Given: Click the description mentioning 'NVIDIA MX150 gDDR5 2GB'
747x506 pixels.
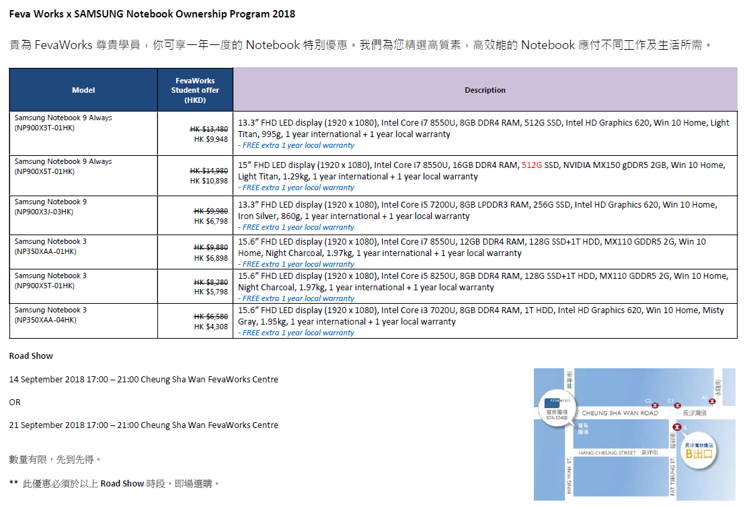Looking at the screenshot, I should [481, 171].
